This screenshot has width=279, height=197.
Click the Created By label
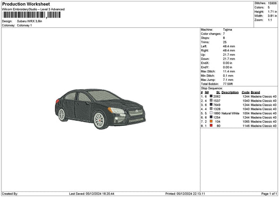click(10, 194)
